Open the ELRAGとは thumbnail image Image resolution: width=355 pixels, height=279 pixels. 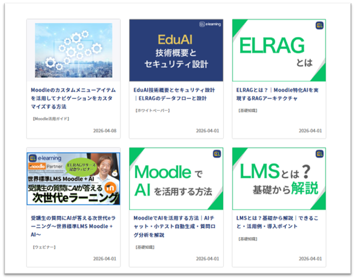click(279, 50)
